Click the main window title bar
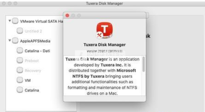This screenshot has width=205, height=112. point(104,3)
